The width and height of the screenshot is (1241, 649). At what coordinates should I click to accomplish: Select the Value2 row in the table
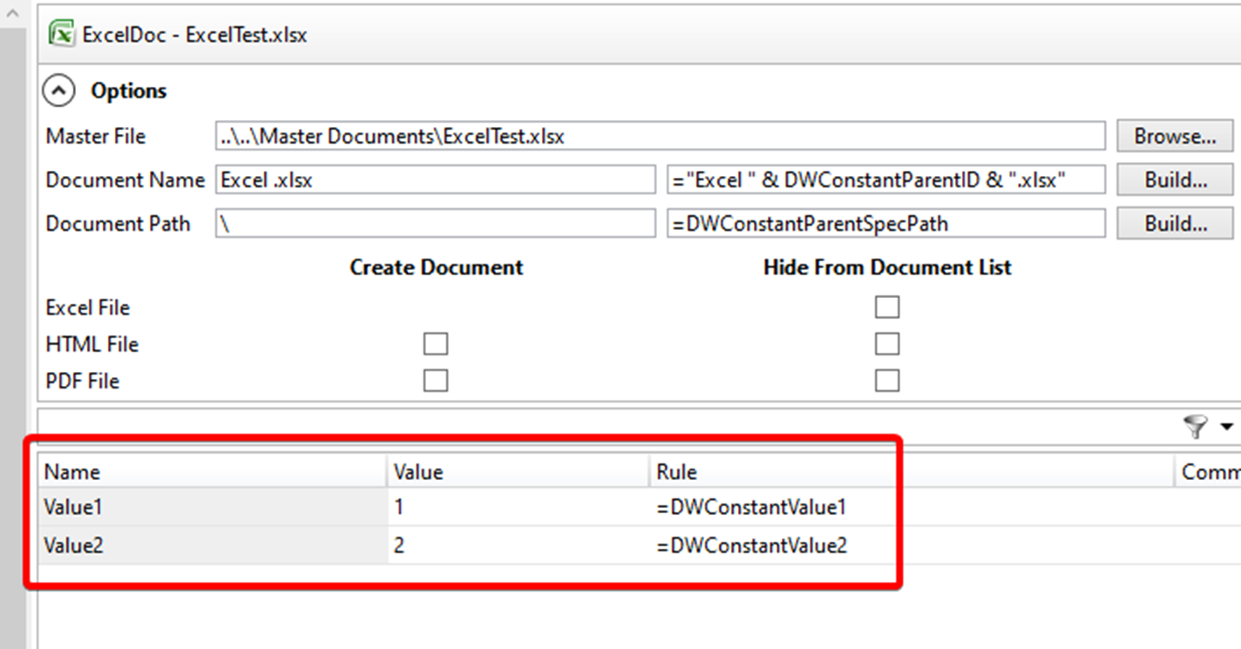click(x=209, y=545)
